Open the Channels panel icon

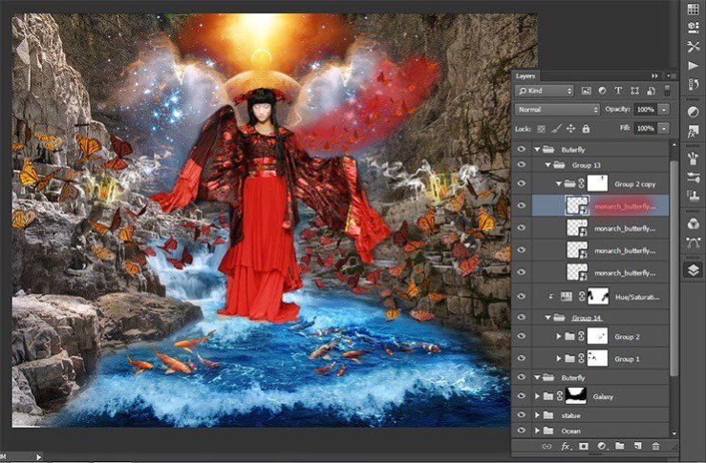pos(694,223)
